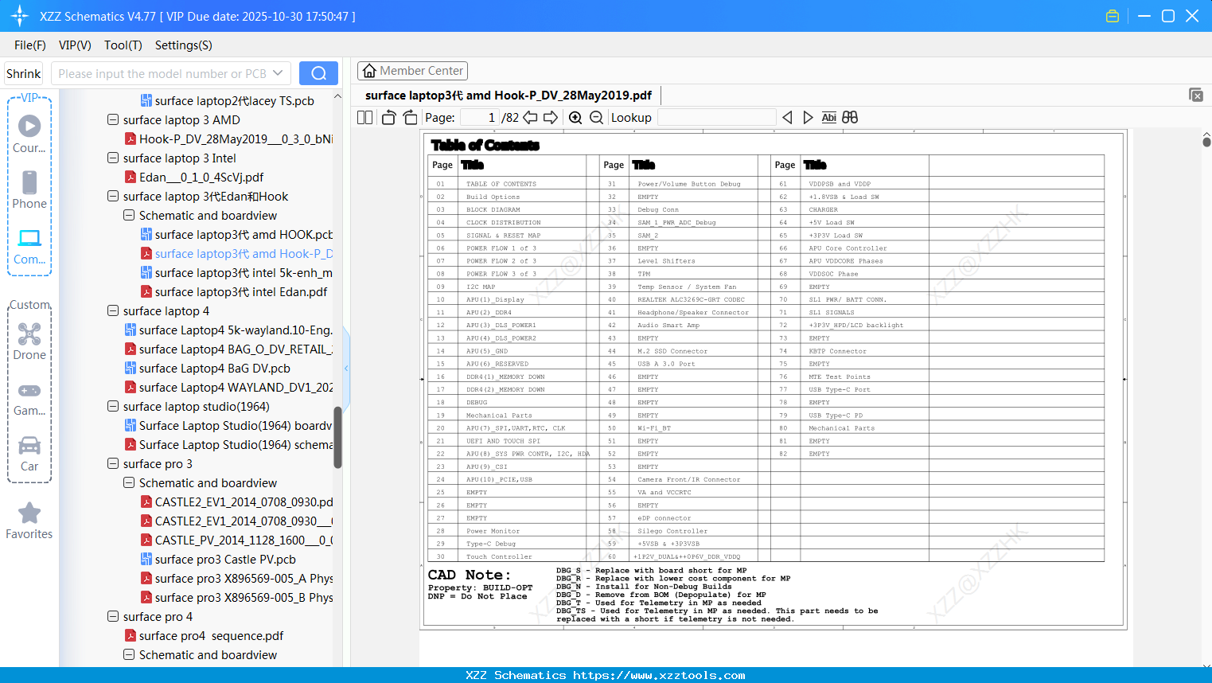The height and width of the screenshot is (683, 1212).
Task: Open surface Laptop4 WAYLAND_DV1 pdf
Action: [228, 387]
